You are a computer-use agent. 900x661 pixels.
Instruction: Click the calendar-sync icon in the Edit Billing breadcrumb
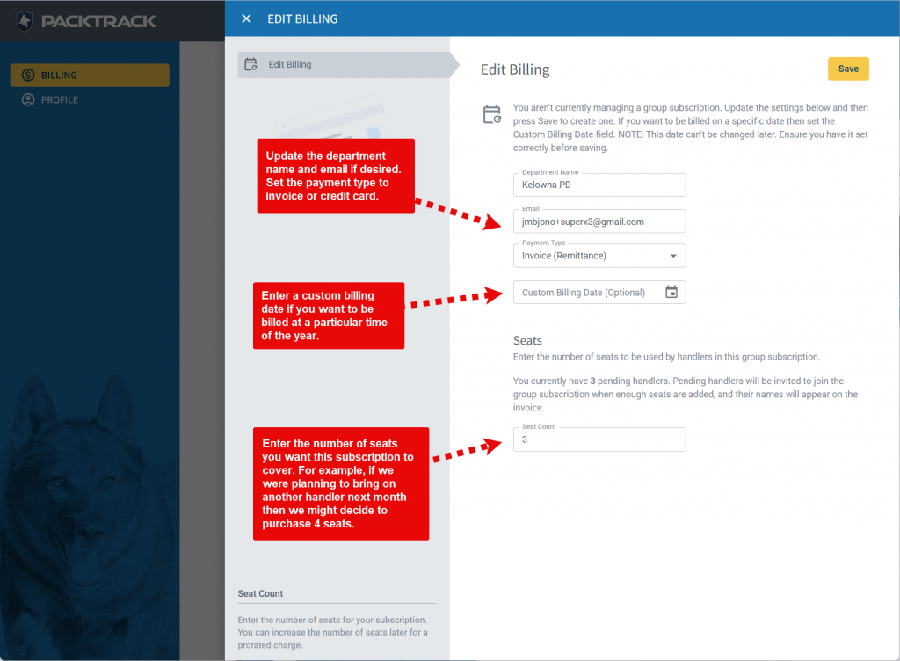(x=252, y=64)
